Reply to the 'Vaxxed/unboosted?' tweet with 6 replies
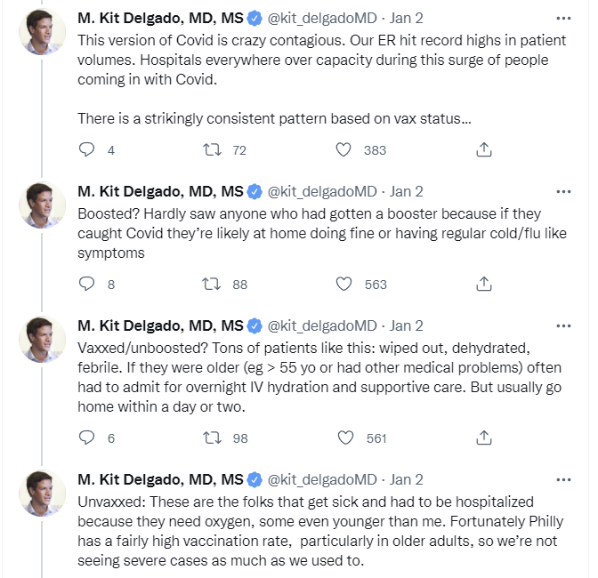Image resolution: width=598 pixels, height=578 pixels. click(86, 438)
